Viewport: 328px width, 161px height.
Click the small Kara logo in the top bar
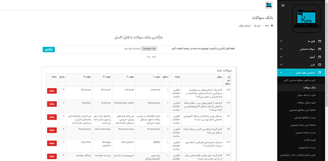coord(269,5)
